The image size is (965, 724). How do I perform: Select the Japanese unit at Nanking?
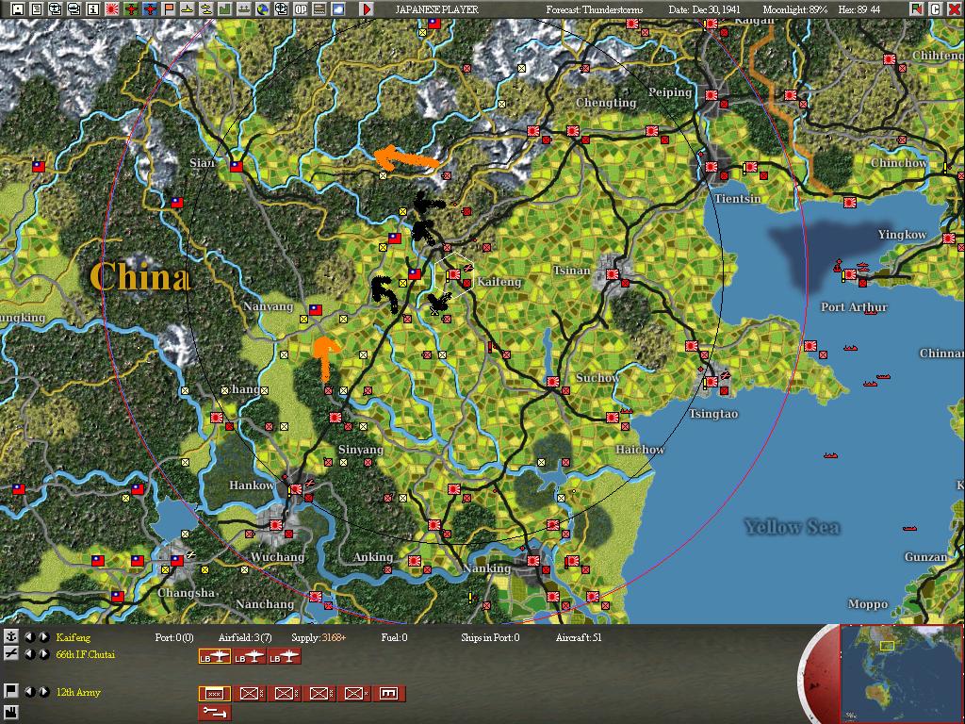pos(533,561)
